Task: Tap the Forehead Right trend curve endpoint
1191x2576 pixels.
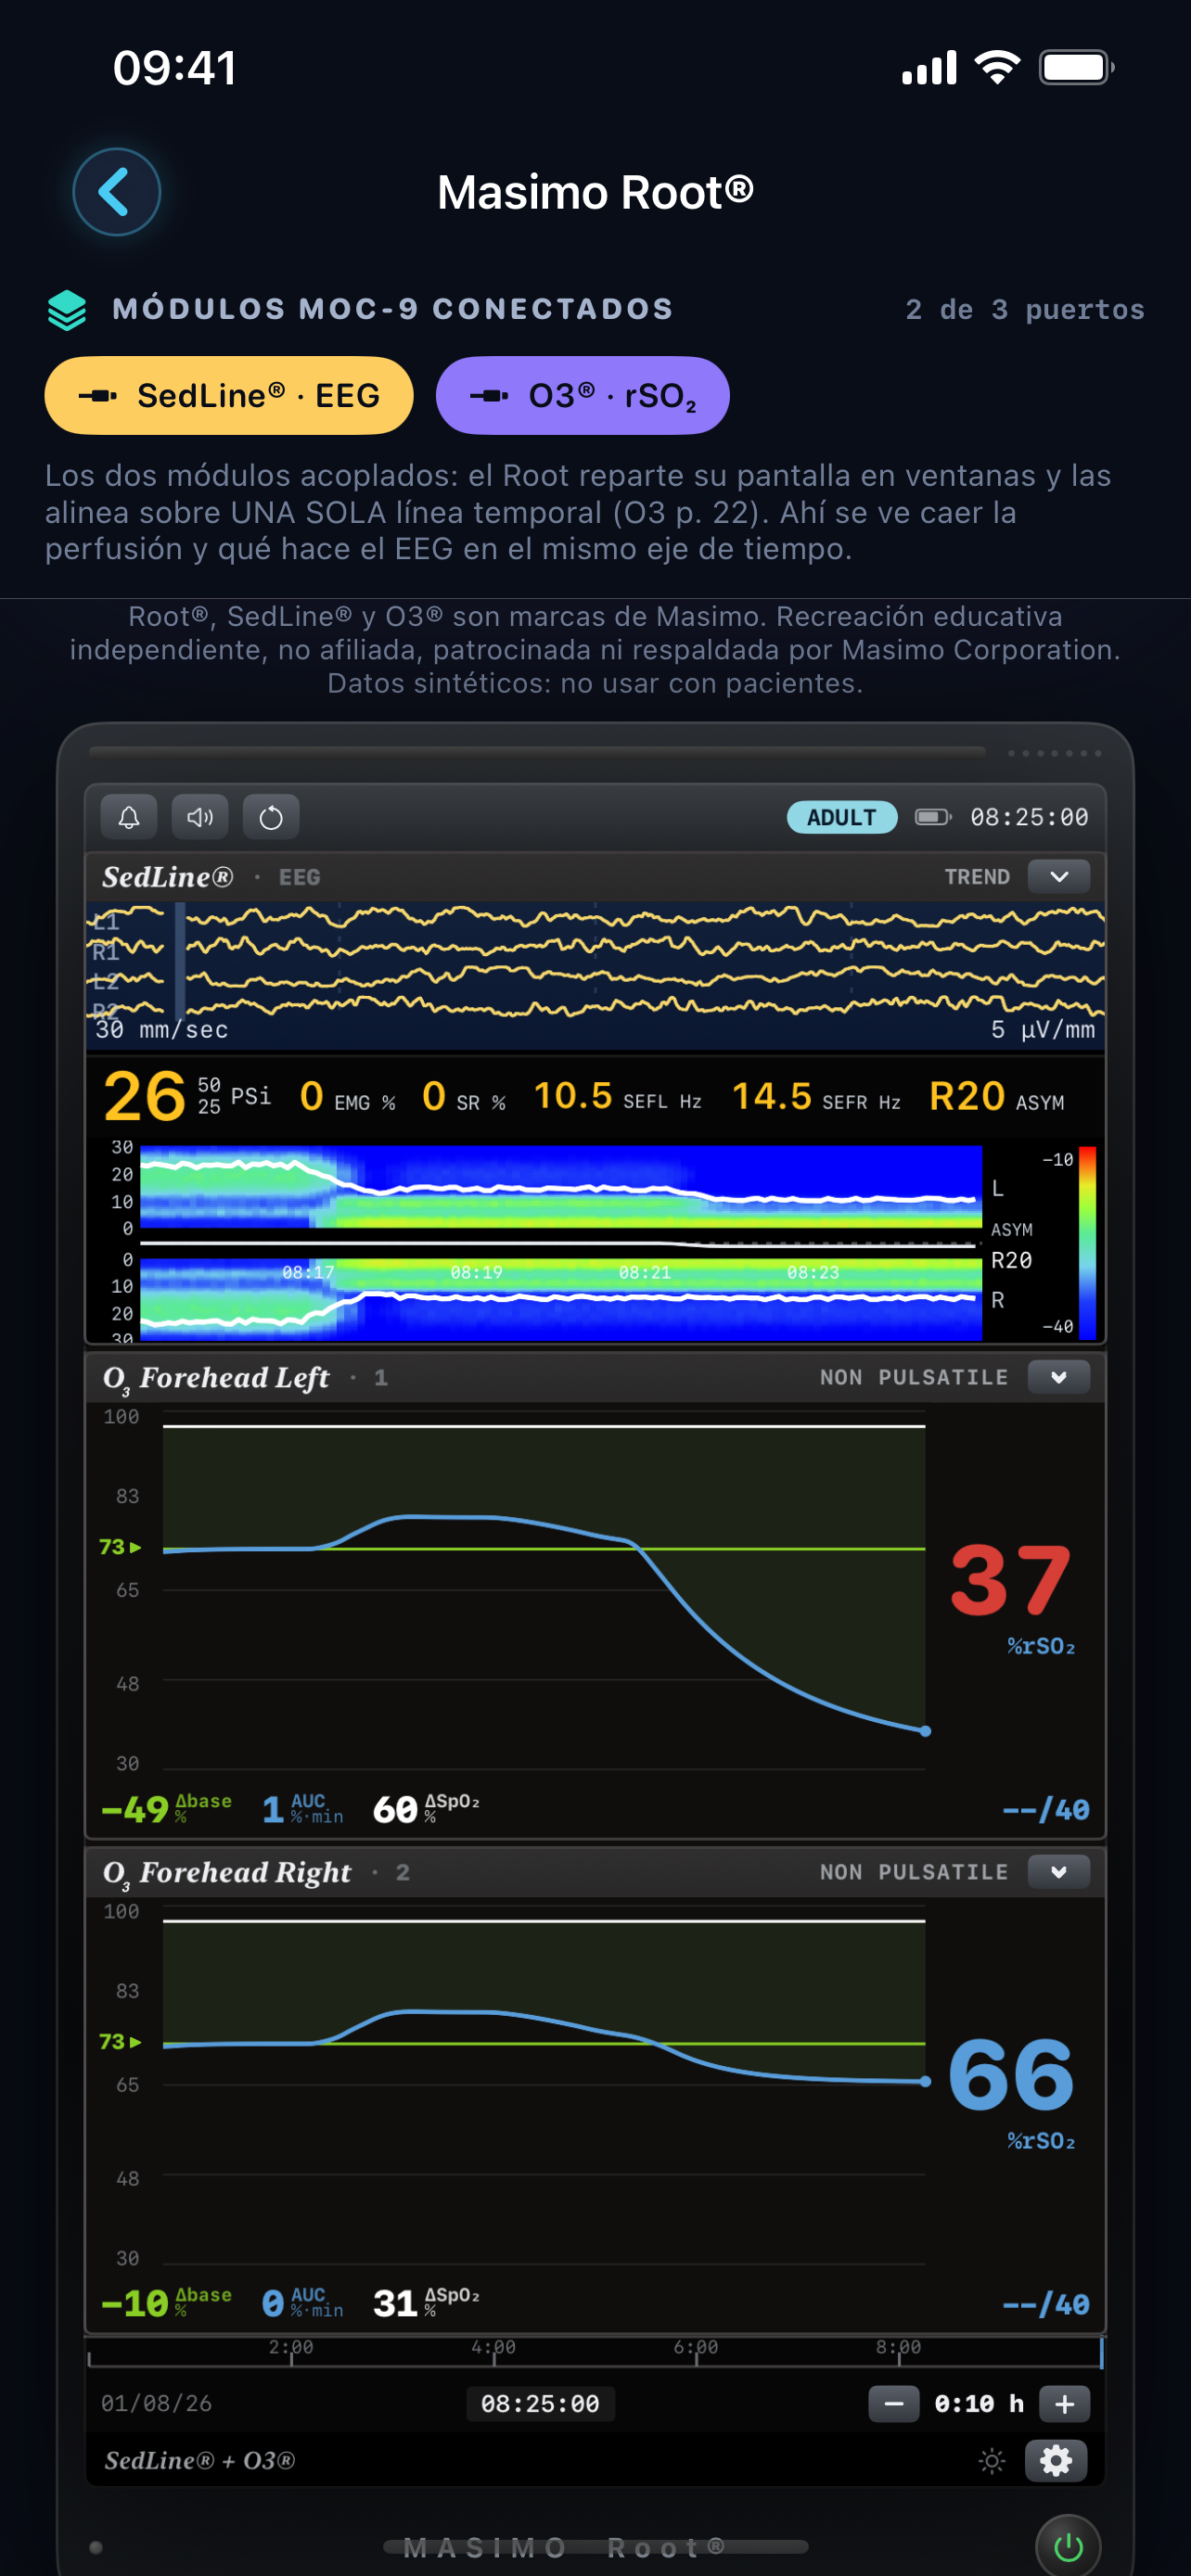Action: click(925, 2081)
